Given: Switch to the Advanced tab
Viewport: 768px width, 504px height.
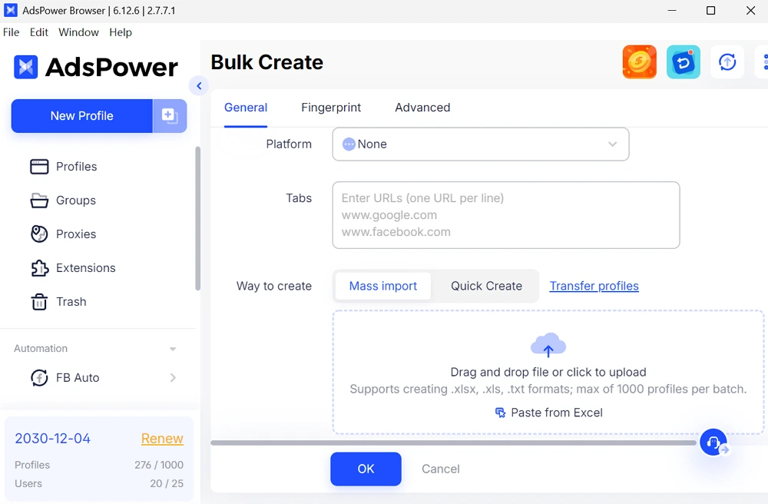Looking at the screenshot, I should click(422, 108).
